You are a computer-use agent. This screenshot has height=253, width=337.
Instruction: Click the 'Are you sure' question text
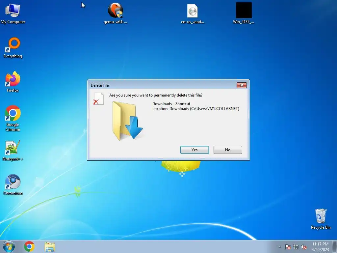[156, 95]
